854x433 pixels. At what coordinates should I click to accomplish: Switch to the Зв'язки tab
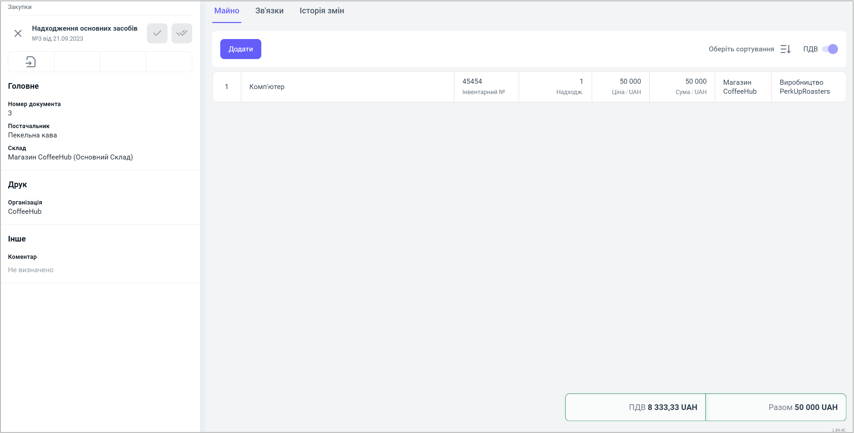coord(269,11)
